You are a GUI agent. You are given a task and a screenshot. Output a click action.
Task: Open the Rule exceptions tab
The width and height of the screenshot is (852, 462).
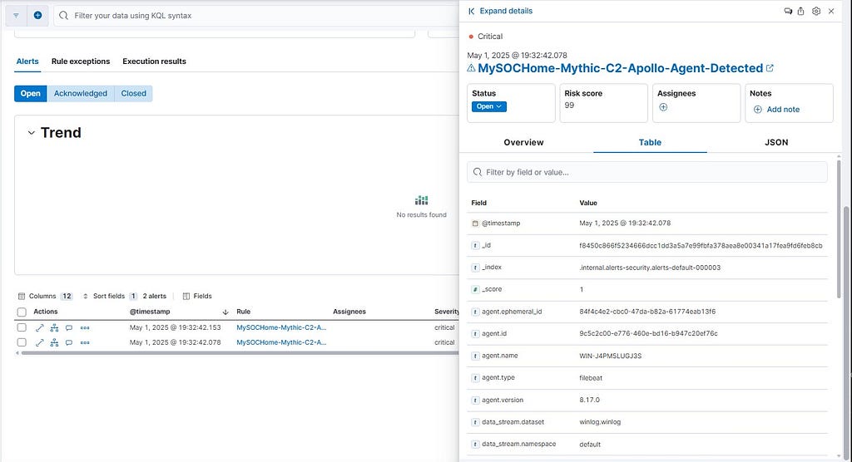[x=81, y=61]
